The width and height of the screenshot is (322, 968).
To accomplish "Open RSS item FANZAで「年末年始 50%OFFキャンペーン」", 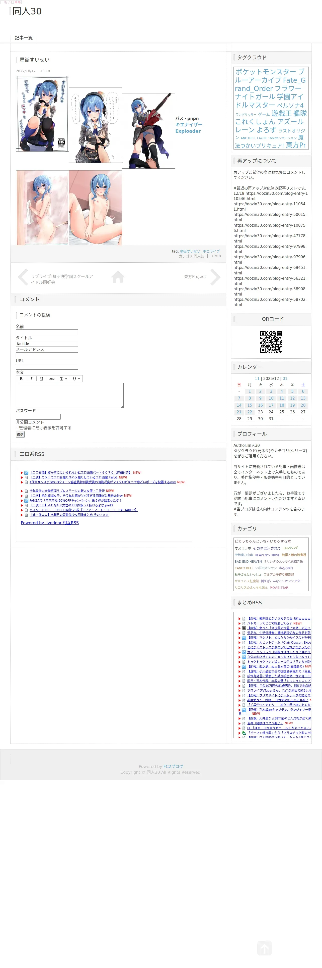I will [x=76, y=501].
